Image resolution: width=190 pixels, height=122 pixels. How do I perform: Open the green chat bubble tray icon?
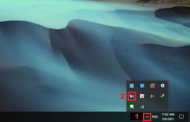pyautogui.click(x=132, y=106)
